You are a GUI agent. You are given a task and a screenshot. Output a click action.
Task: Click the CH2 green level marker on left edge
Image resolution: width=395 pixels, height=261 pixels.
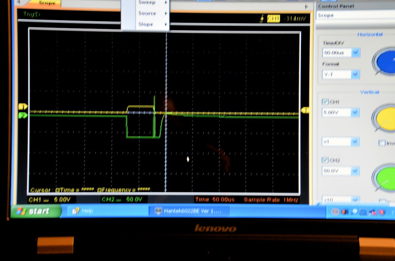[23, 115]
